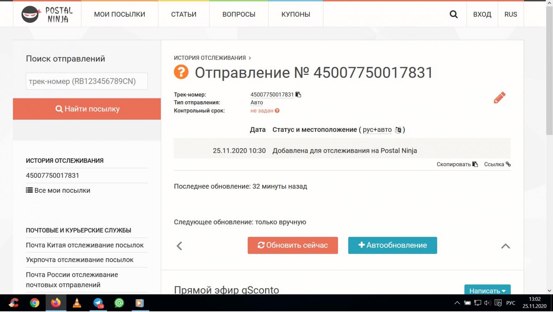Click the volume icon in system tray
This screenshot has height=312, width=553.
click(x=488, y=303)
